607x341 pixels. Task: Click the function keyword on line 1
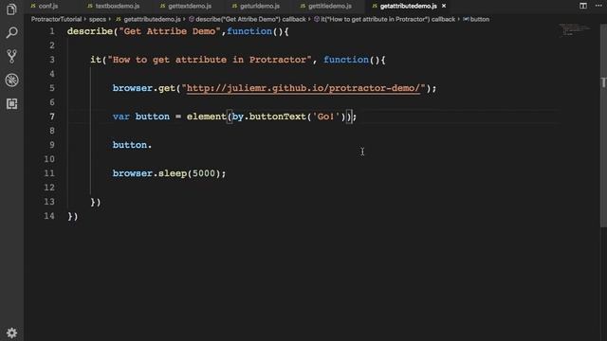point(249,31)
